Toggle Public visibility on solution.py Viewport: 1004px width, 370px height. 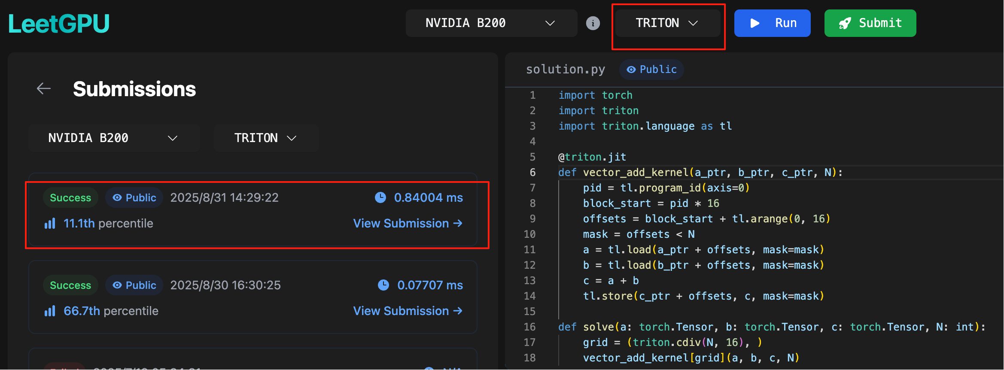(651, 70)
